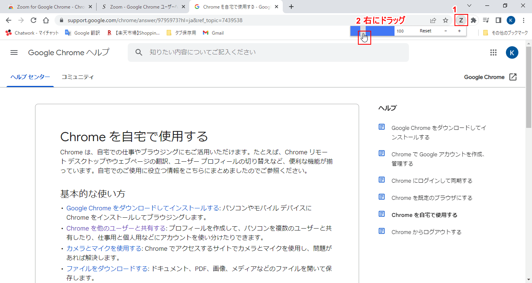
Task: Switch to Zoom for Google Chrome tab
Action: tap(49, 7)
